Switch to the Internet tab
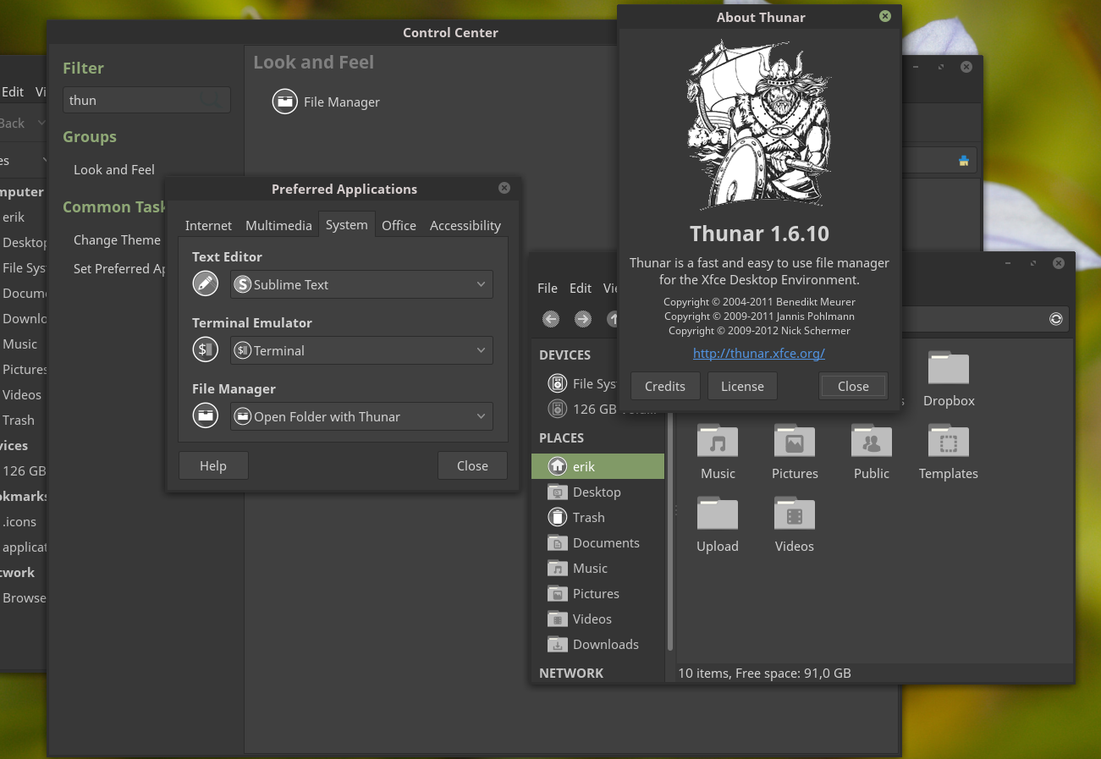Viewport: 1101px width, 759px height. click(x=208, y=225)
